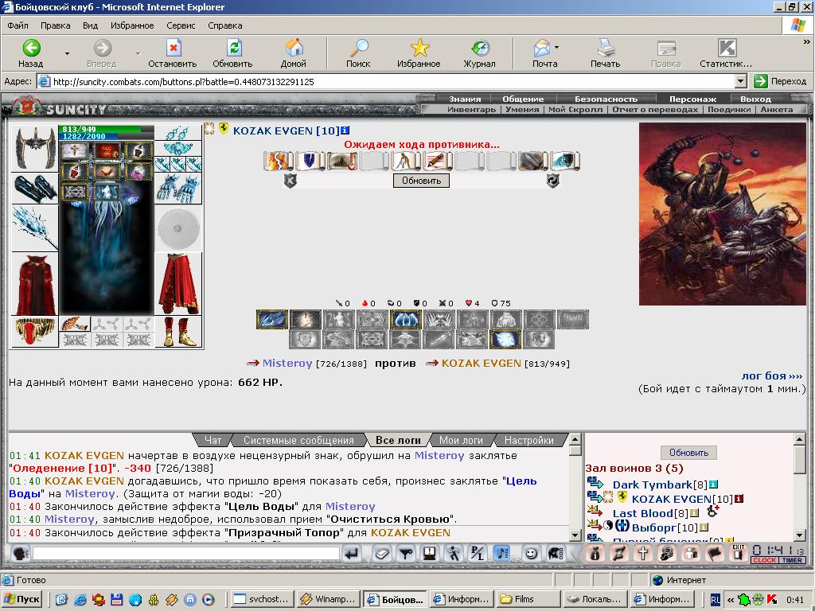Select the highlighted ice gloves spell
The width and height of the screenshot is (815, 611).
[x=405, y=320]
